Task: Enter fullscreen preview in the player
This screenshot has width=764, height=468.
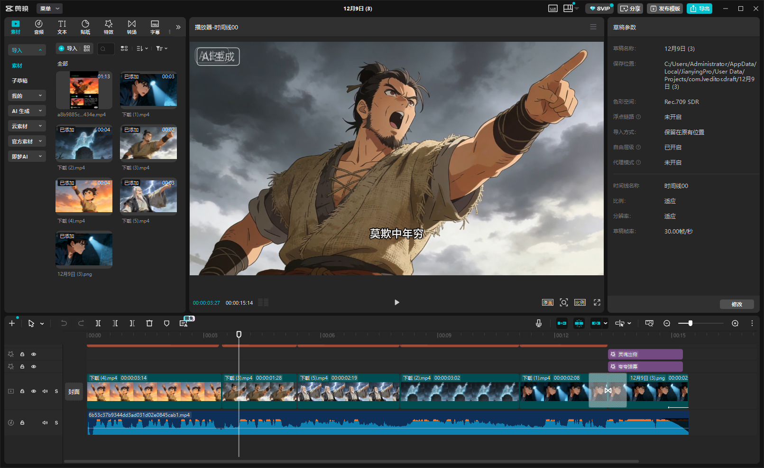Action: point(597,302)
